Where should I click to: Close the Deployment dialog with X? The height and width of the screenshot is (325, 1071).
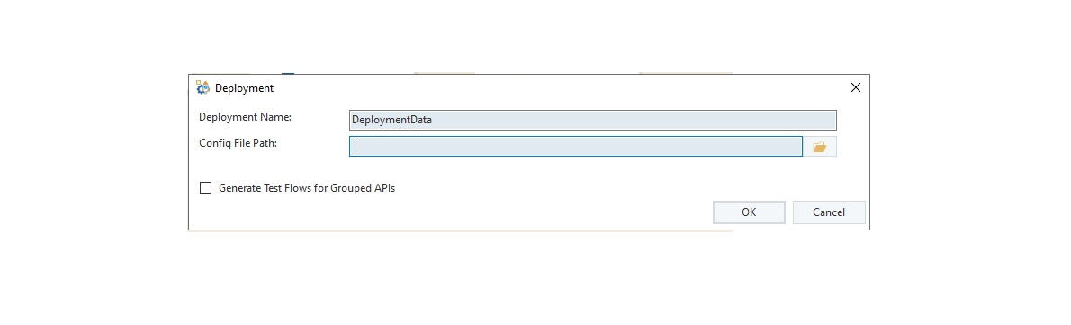[855, 87]
